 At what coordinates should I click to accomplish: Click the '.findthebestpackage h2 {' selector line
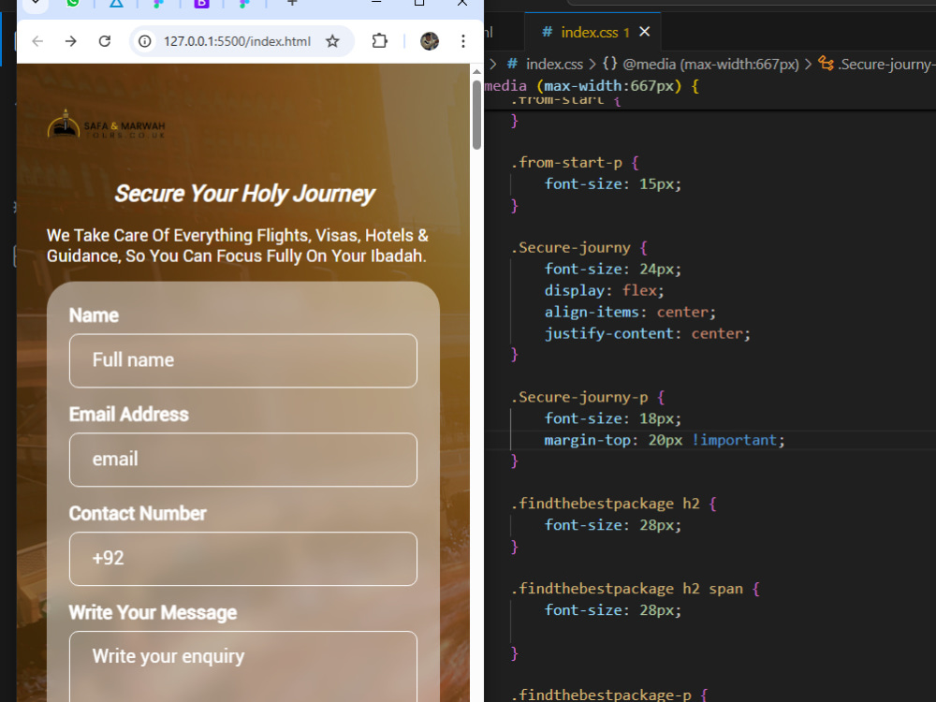coord(614,504)
